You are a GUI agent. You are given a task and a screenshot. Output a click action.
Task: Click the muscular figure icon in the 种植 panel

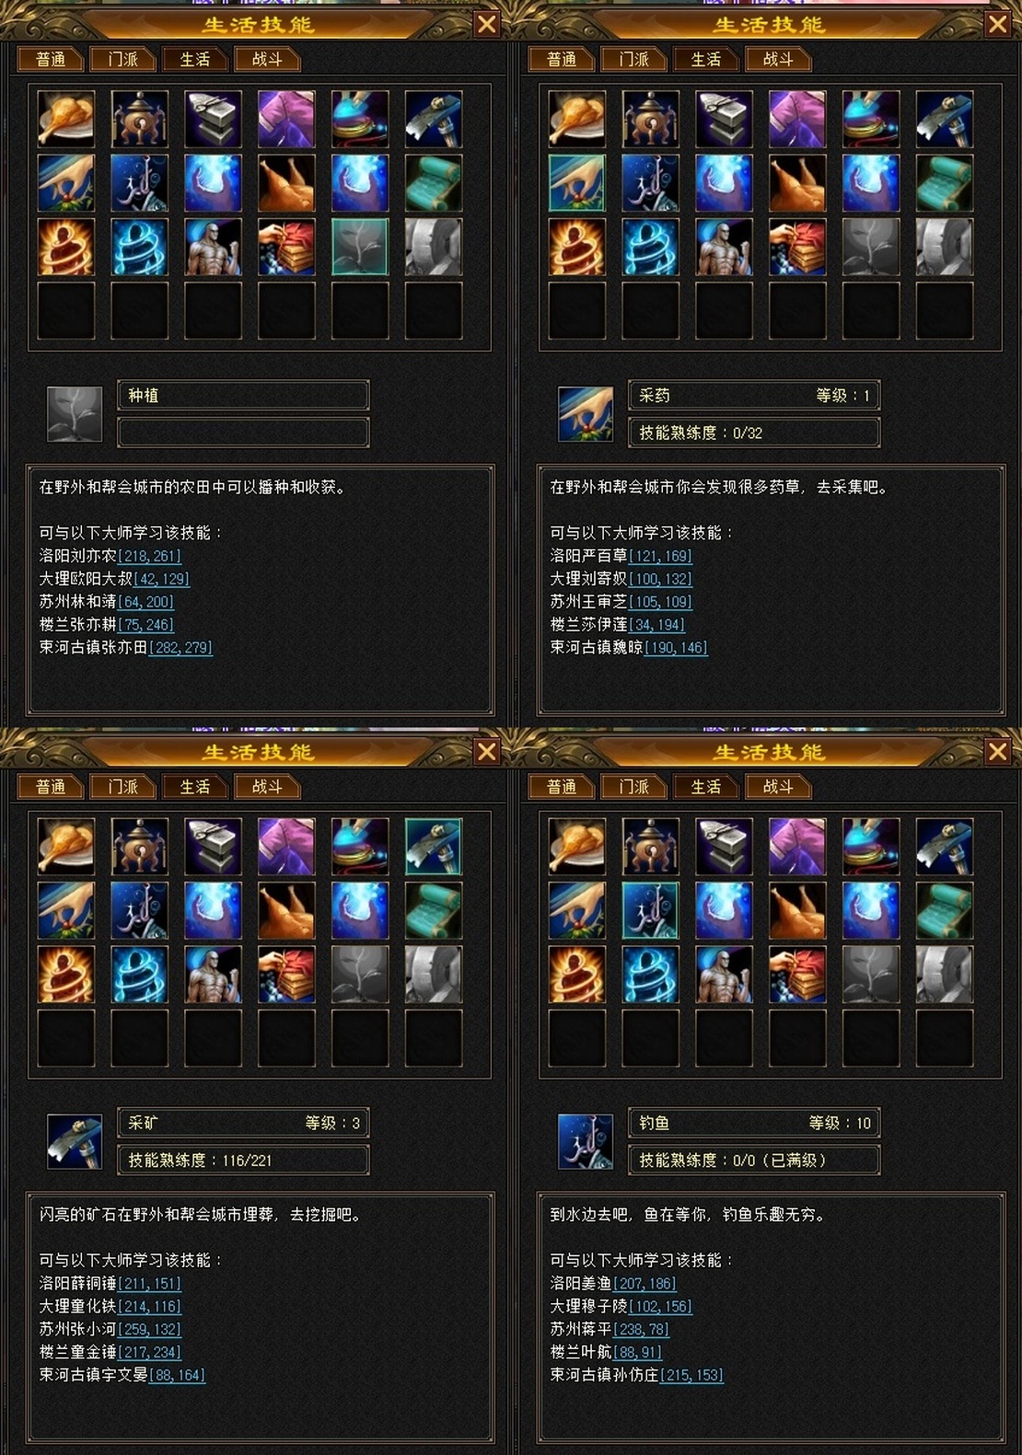pos(213,247)
